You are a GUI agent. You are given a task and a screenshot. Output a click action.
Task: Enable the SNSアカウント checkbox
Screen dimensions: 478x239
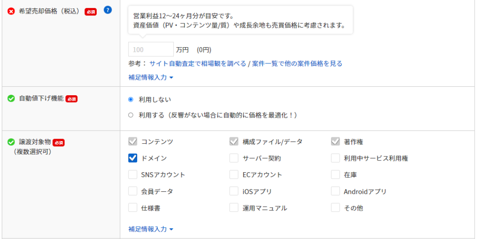(x=133, y=175)
